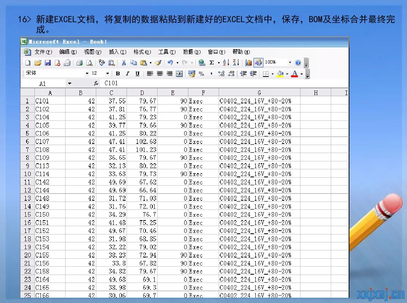
Task: Open the Fill Color dropdown arrow
Action: tap(287, 74)
